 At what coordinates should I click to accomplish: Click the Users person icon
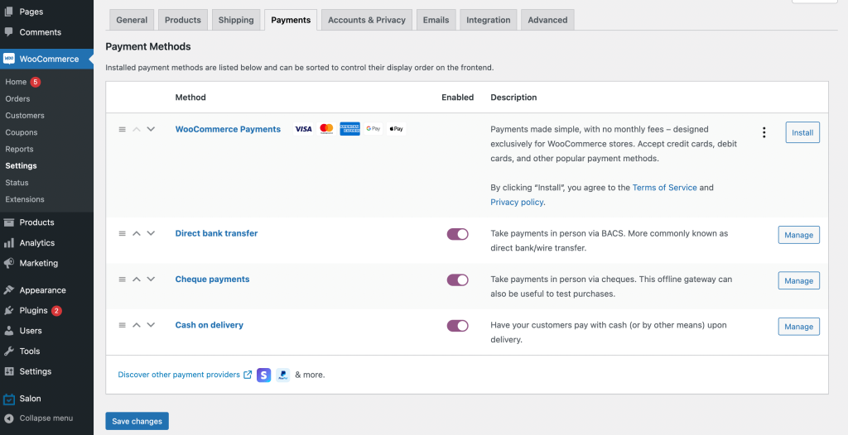point(8,331)
